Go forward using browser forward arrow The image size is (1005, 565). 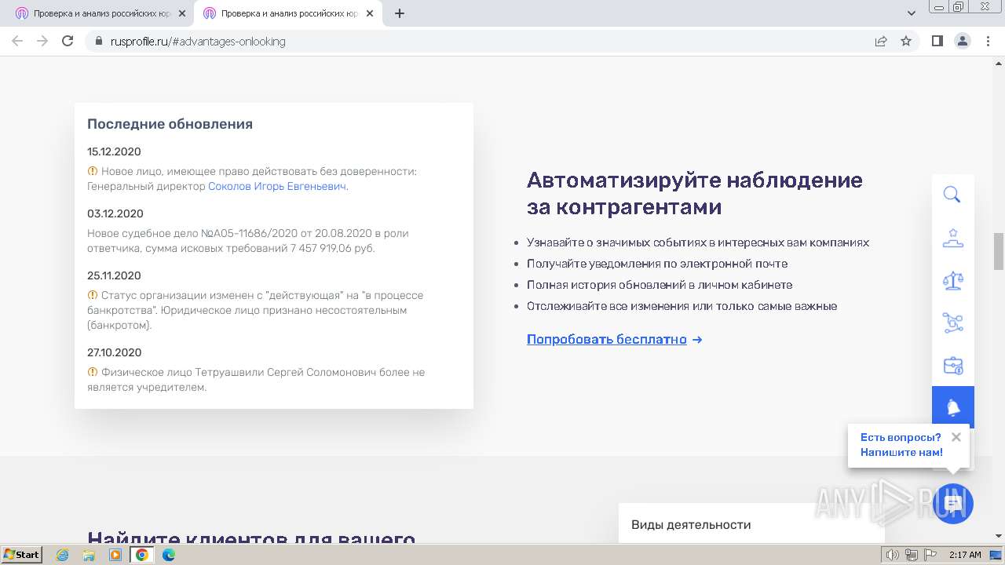click(42, 42)
